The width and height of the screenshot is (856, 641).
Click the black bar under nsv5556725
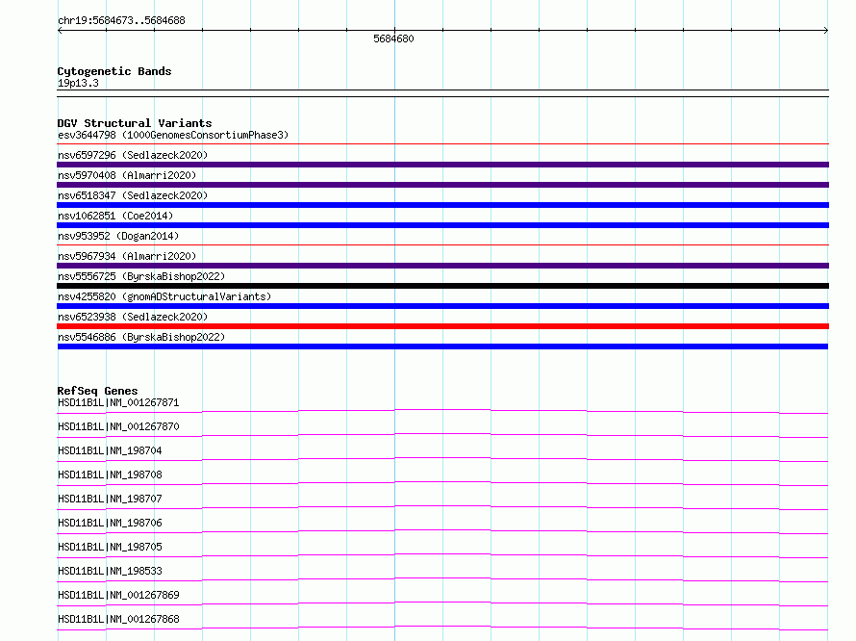[442, 286]
